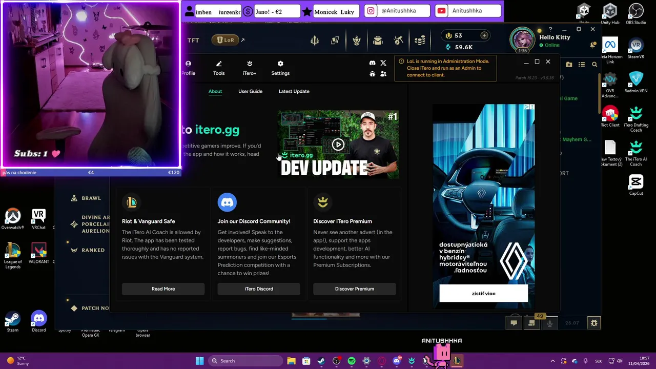Show hidden system tray icons
Viewport: 656px width, 369px height.
[552, 361]
